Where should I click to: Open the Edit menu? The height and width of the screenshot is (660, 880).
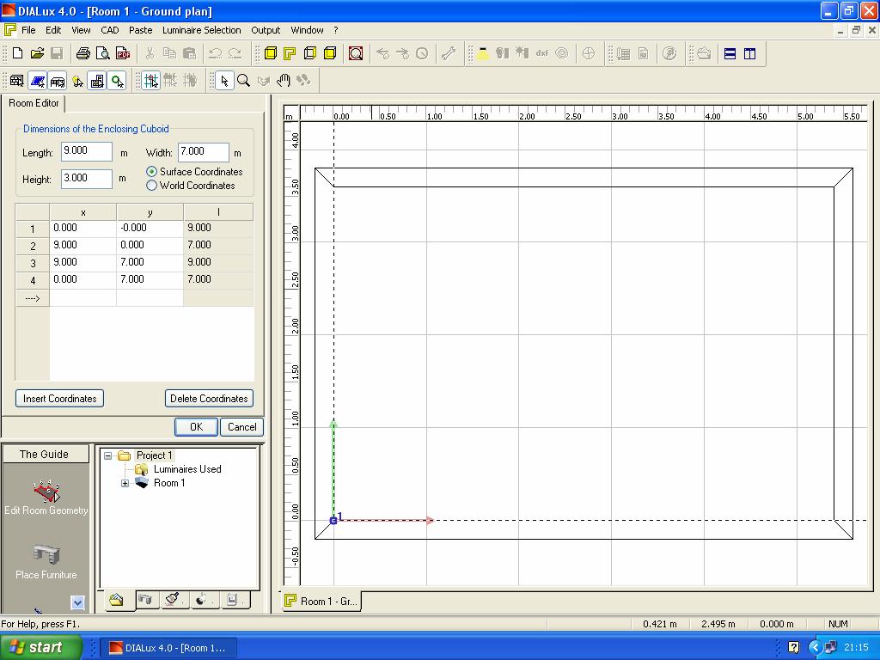53,30
